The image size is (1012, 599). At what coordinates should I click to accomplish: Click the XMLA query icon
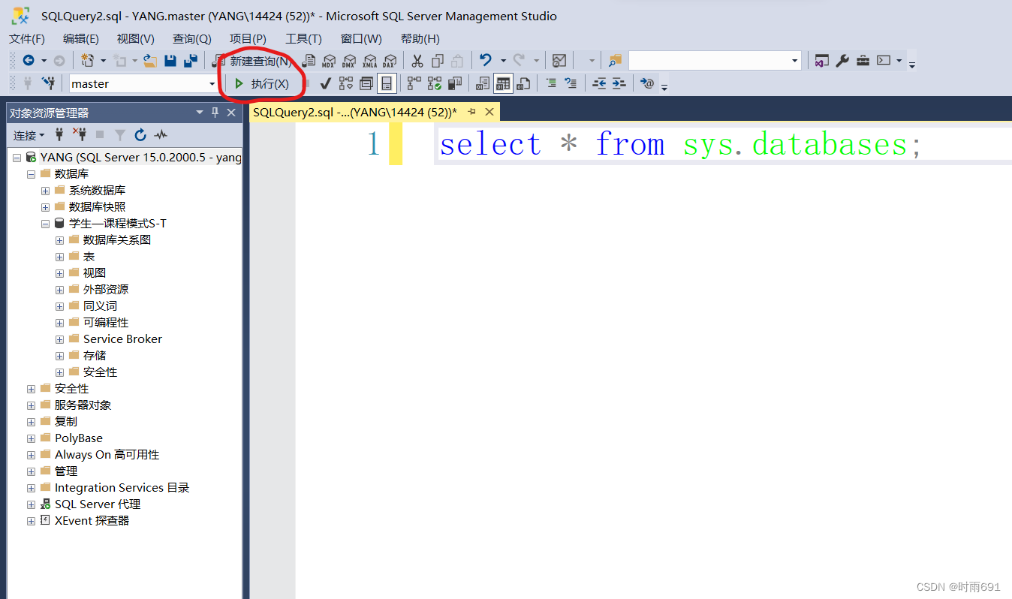[x=369, y=61]
